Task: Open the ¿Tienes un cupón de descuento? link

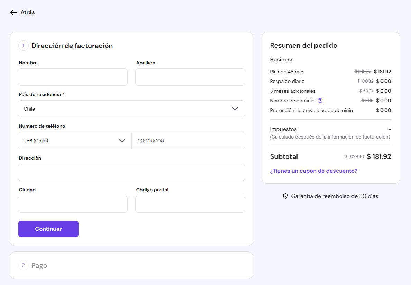Action: pos(313,171)
